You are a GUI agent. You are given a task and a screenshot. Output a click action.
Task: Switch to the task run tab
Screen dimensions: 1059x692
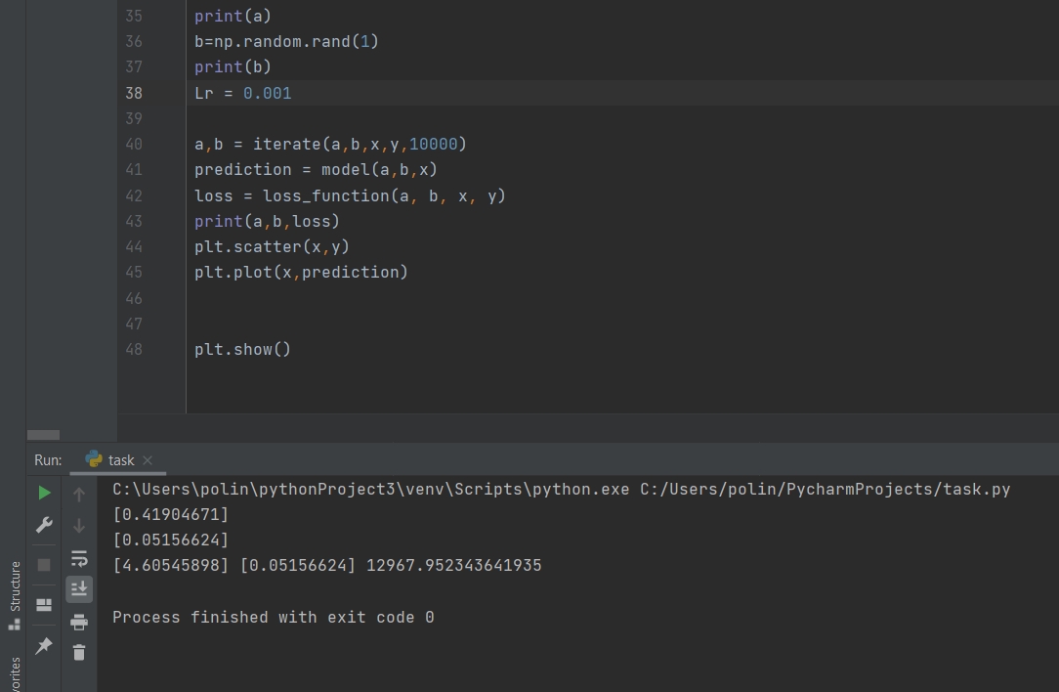coord(119,459)
